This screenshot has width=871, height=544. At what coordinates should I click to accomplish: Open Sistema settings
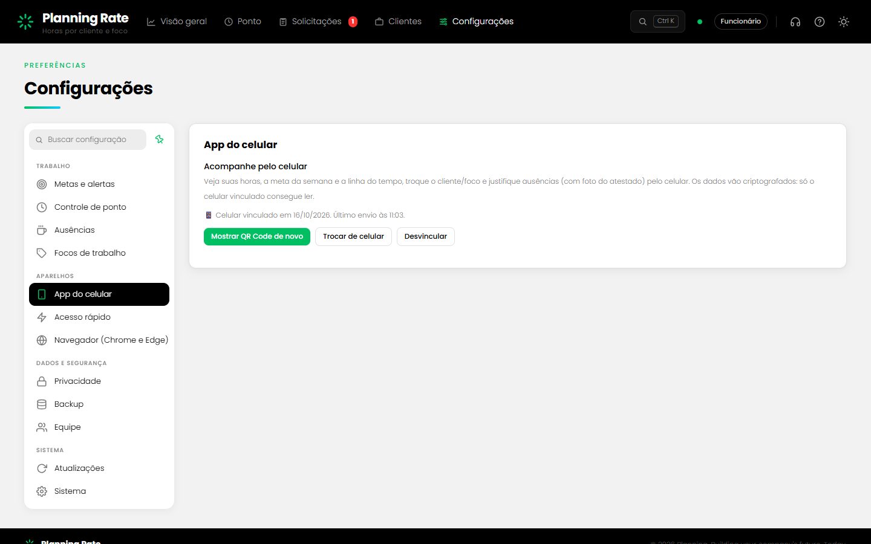(99, 491)
